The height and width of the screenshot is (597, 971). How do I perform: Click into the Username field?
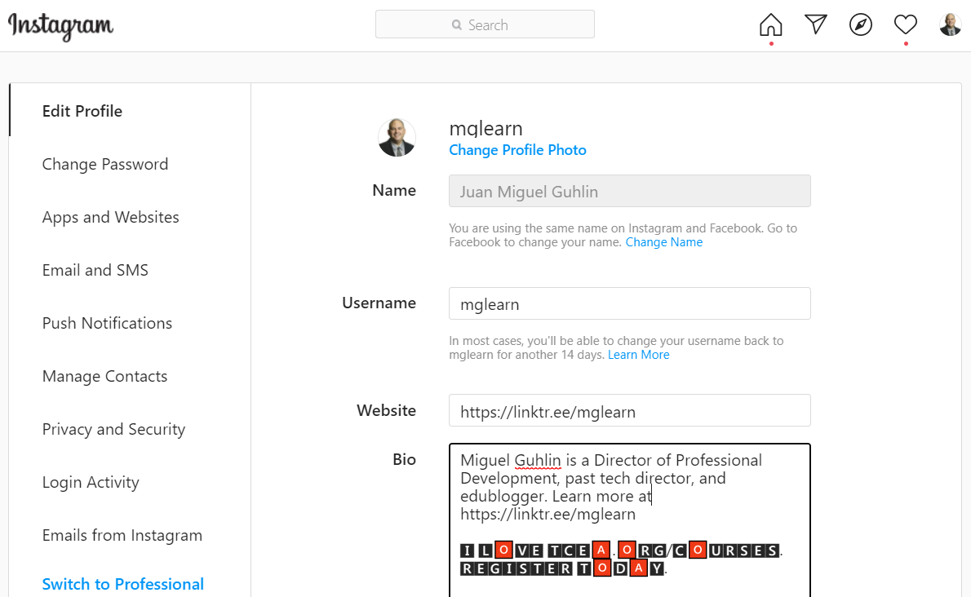coord(630,303)
